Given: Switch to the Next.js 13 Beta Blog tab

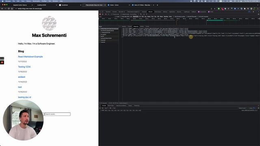Looking at the screenshot, I should 143,5.
